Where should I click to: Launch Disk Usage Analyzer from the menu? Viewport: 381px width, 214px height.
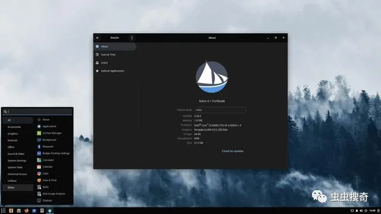(x=53, y=194)
